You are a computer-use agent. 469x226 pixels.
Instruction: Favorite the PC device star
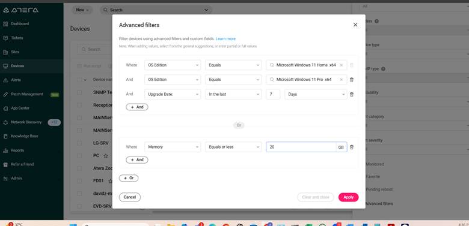point(106,156)
